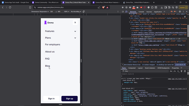This screenshot has height=106, width=189.
Task: Switch to the Event Listeners tab
Action: 150,68
